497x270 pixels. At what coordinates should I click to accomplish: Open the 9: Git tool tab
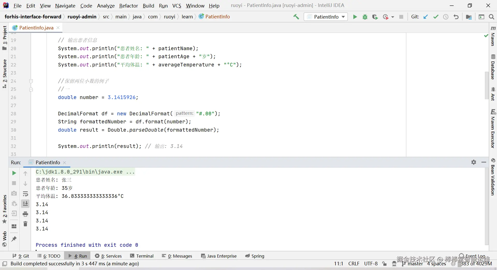21,256
